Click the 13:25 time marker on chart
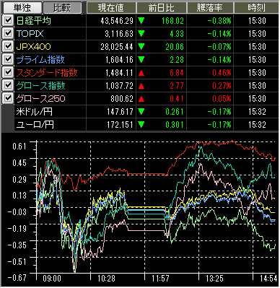The width and height of the screenshot is (280, 288). (x=214, y=279)
